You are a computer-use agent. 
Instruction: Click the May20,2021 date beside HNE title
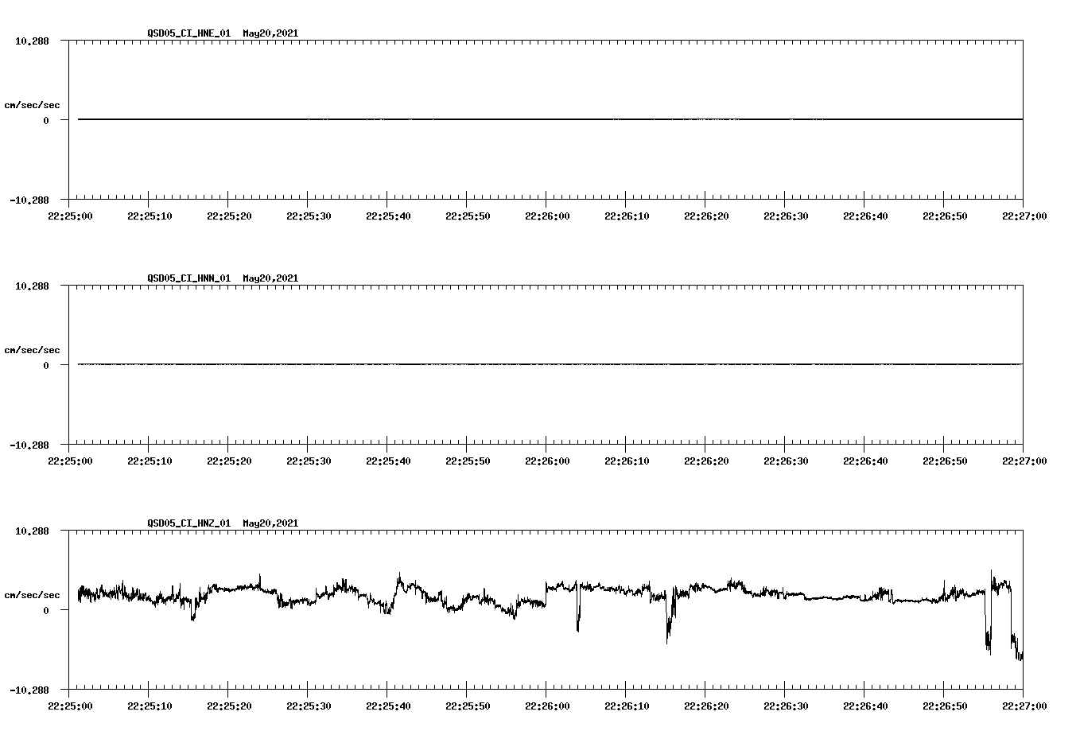point(270,33)
